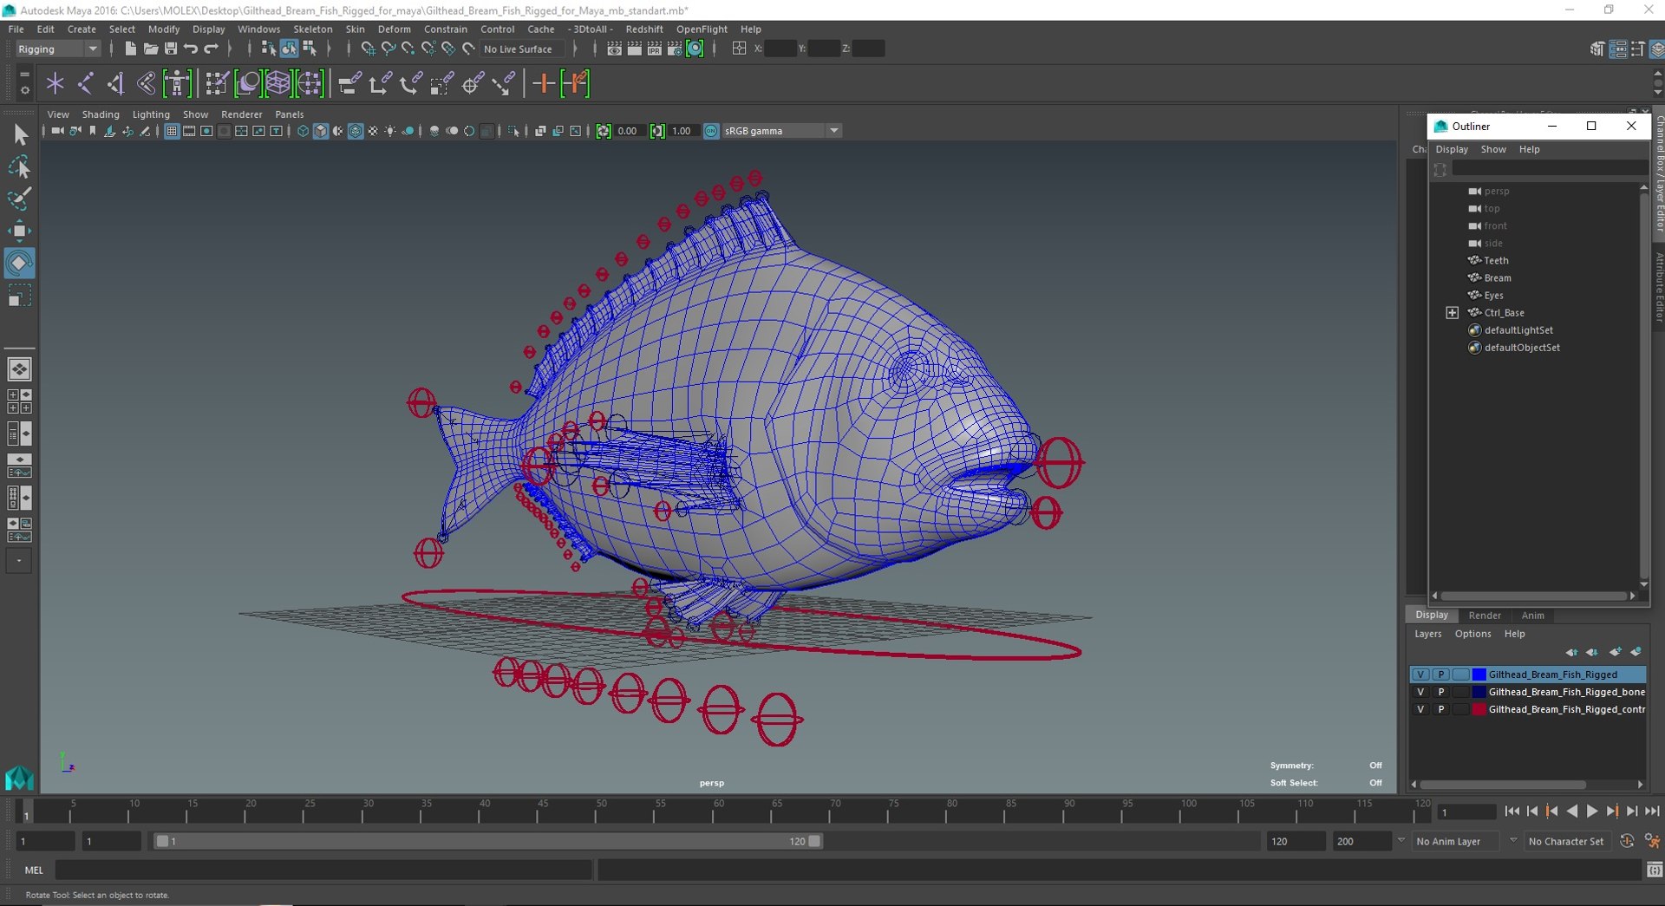The image size is (1665, 906).
Task: Toggle playback P of Gilthead_Bream_Fish_Rigged_bone layer
Action: click(1441, 692)
